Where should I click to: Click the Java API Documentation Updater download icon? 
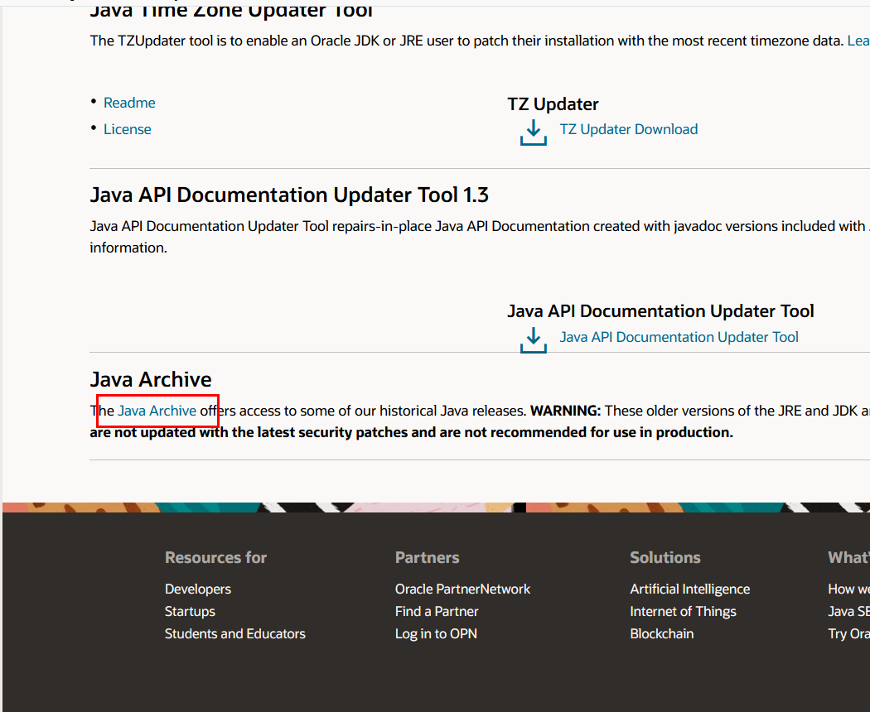[534, 339]
